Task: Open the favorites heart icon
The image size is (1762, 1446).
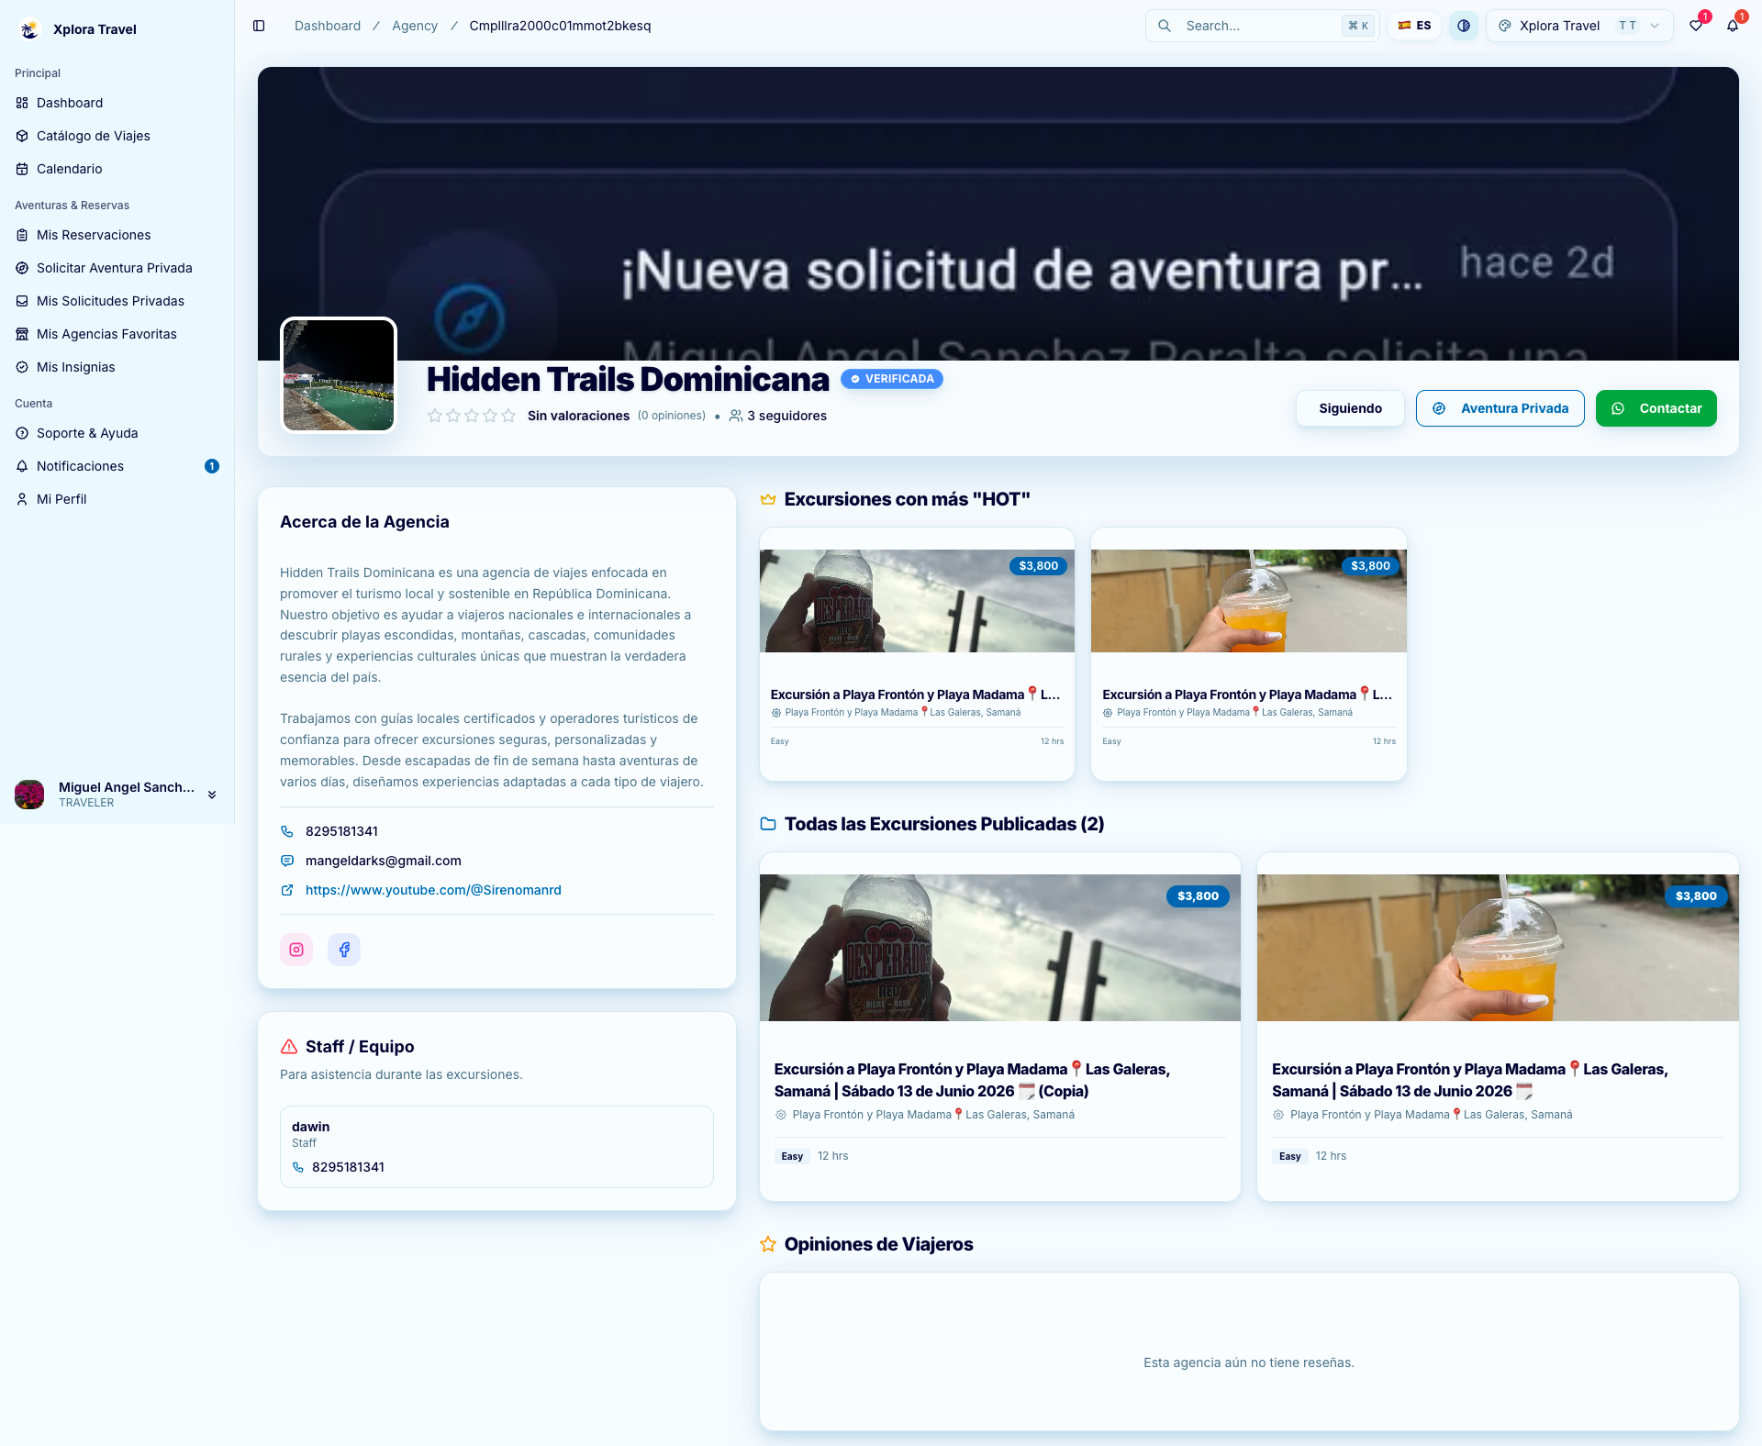Action: (1696, 26)
